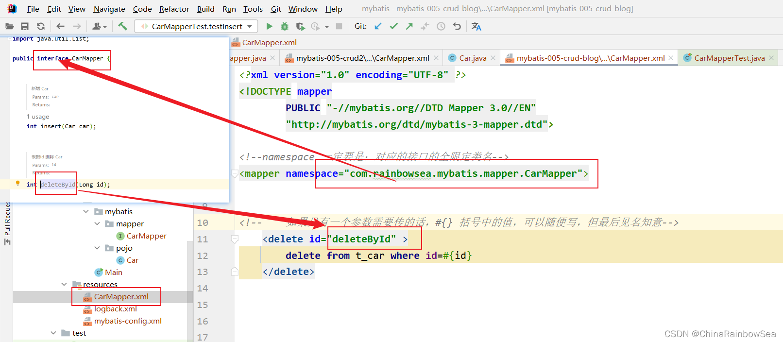Select mybatis-config.xml in project tree
Screen dimensions: 783x342
(x=128, y=321)
